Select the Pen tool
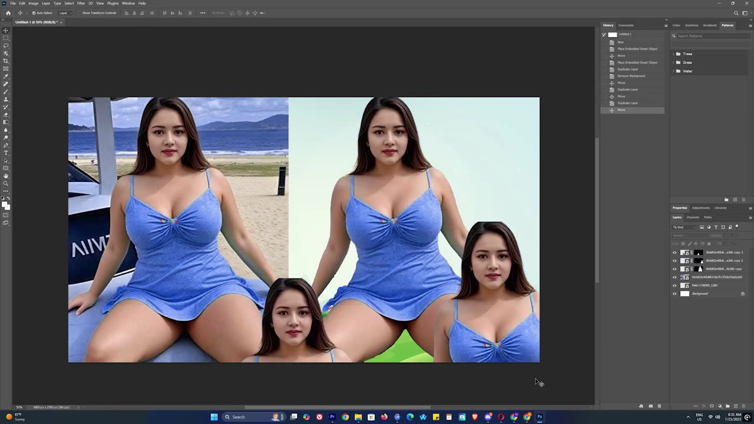Screen dimensions: 754x424 (x=6, y=145)
